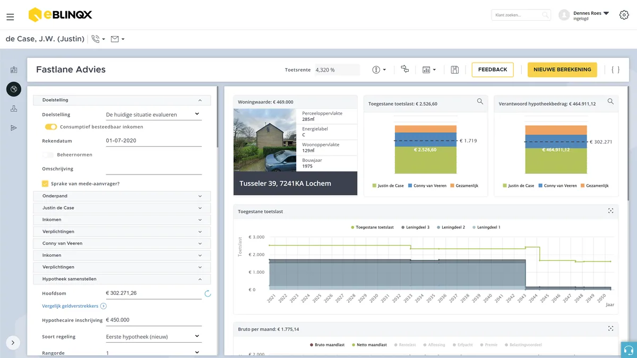Open the download sidebar icon
The height and width of the screenshot is (358, 637).
pyautogui.click(x=14, y=109)
